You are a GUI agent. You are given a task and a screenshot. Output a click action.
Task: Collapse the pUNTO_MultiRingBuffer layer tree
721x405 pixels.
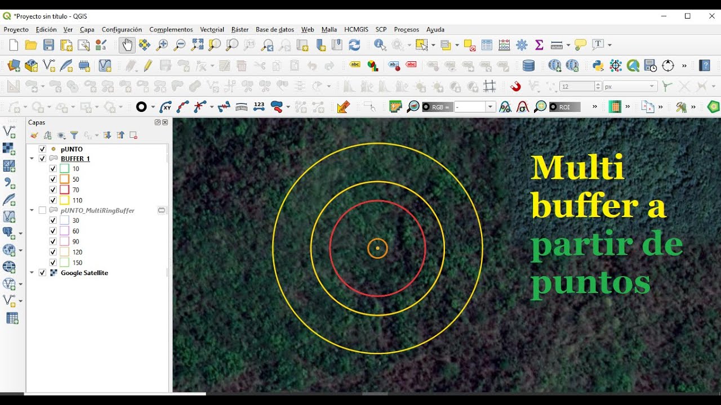pyautogui.click(x=32, y=210)
